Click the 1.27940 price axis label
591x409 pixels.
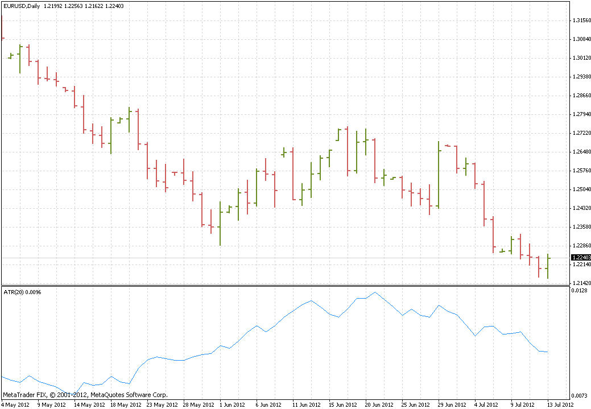click(x=581, y=114)
